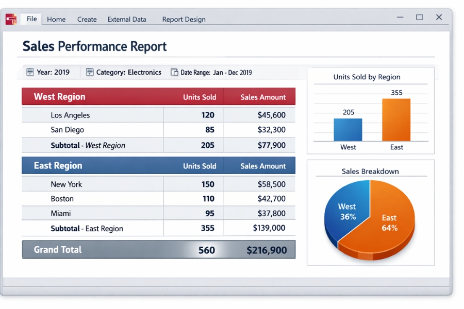Screen dimensions: 464x309
Task: Click the West Region group header
Action: [x=59, y=97]
